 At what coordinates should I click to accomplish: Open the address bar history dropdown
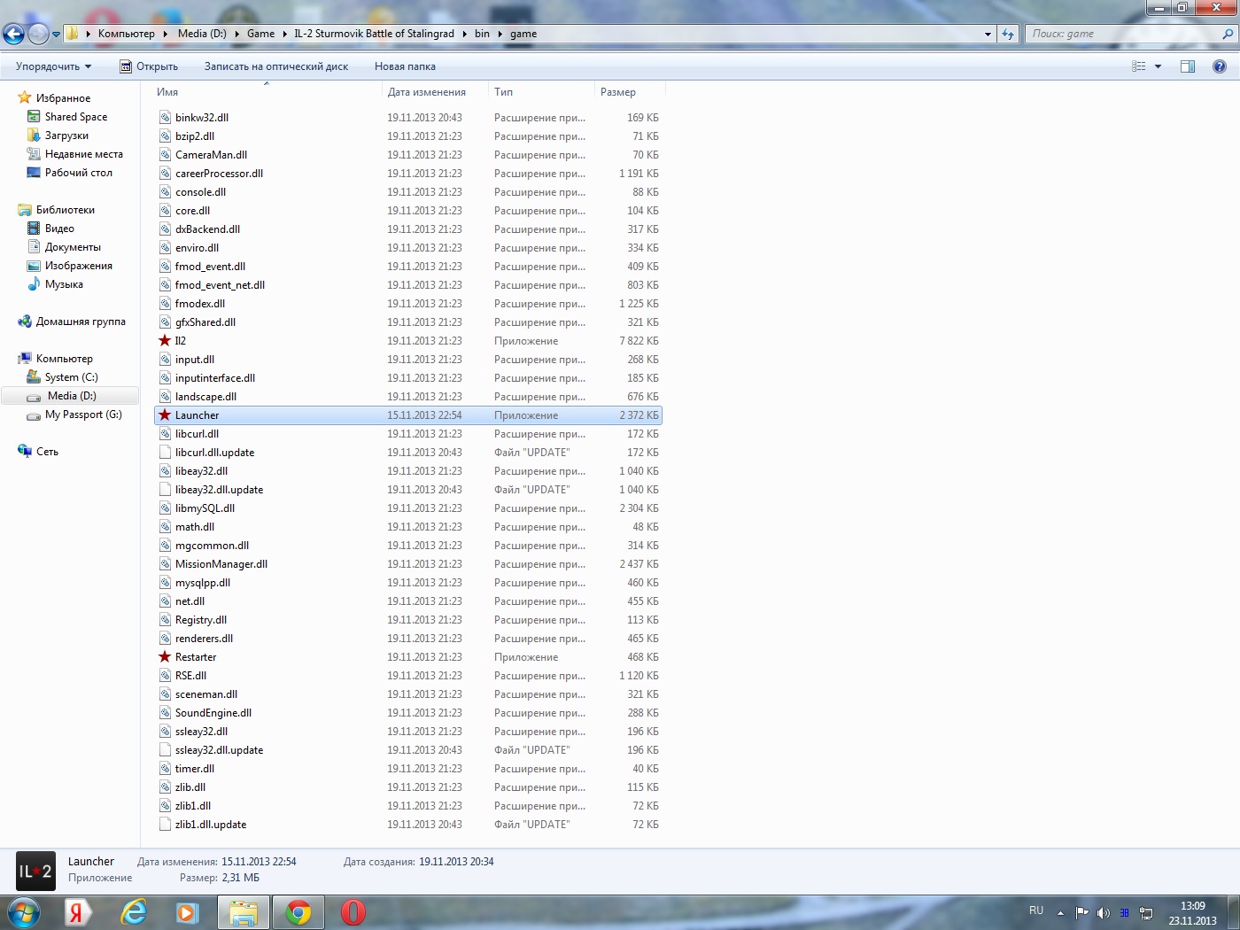tap(988, 34)
